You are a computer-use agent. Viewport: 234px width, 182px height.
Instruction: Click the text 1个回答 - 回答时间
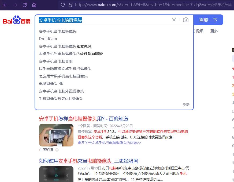92,126
